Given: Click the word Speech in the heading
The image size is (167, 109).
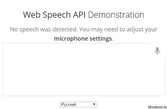Looking at the screenshot, I should tap(56, 15).
